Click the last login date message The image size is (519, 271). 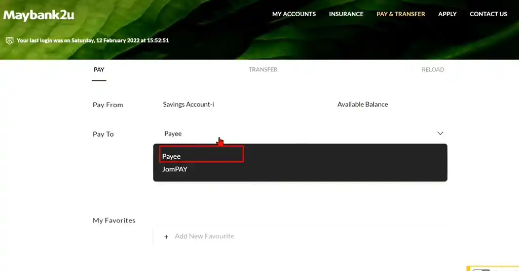(x=93, y=40)
